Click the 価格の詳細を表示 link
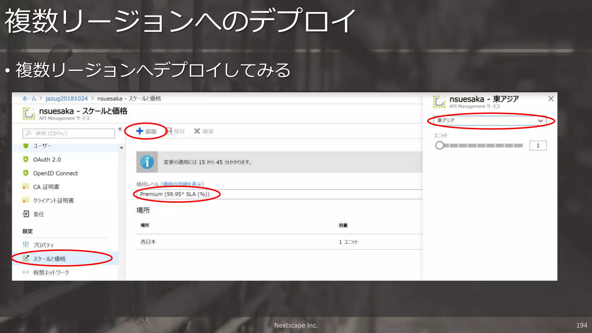Image resolution: width=592 pixels, height=333 pixels. 182,184
